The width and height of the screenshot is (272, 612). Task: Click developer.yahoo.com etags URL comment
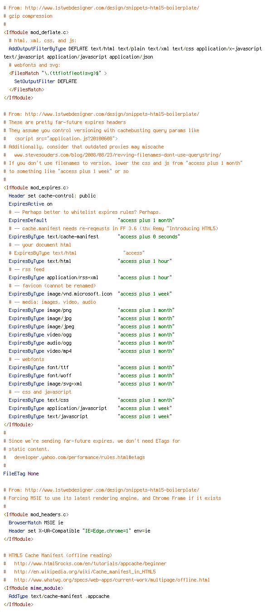tap(79, 457)
